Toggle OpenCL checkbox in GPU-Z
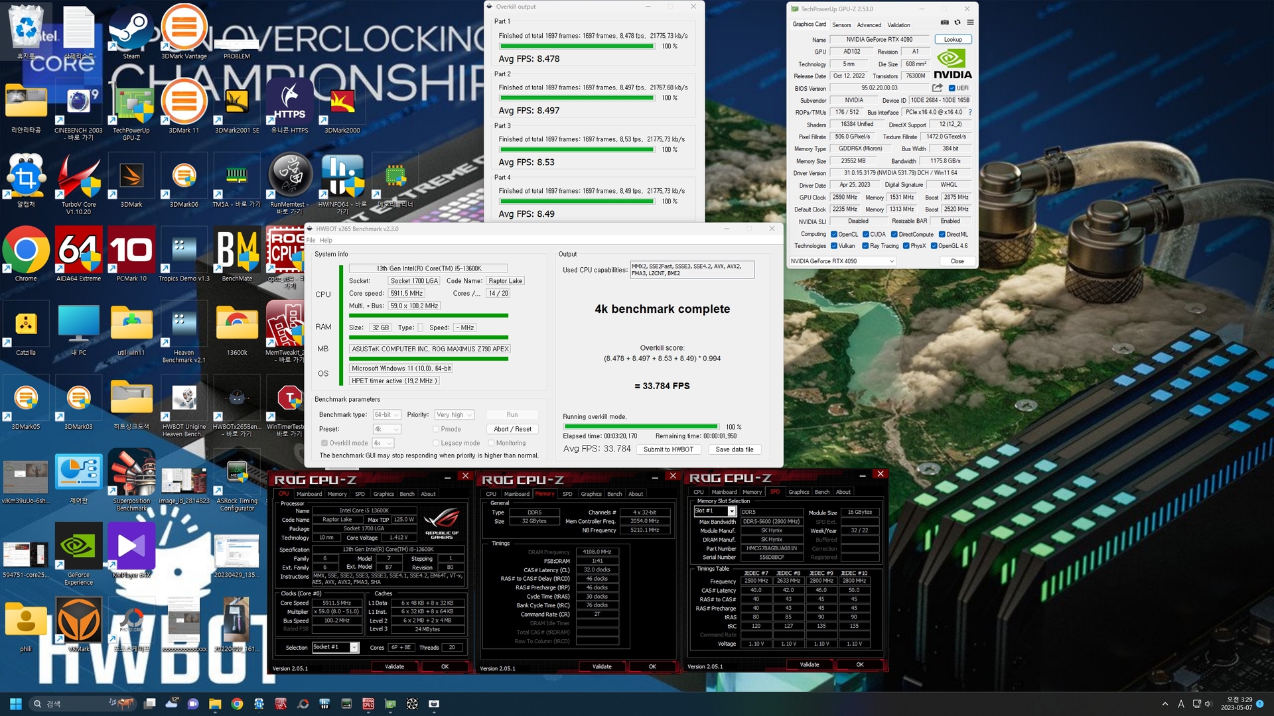The height and width of the screenshot is (716, 1274). pos(834,234)
